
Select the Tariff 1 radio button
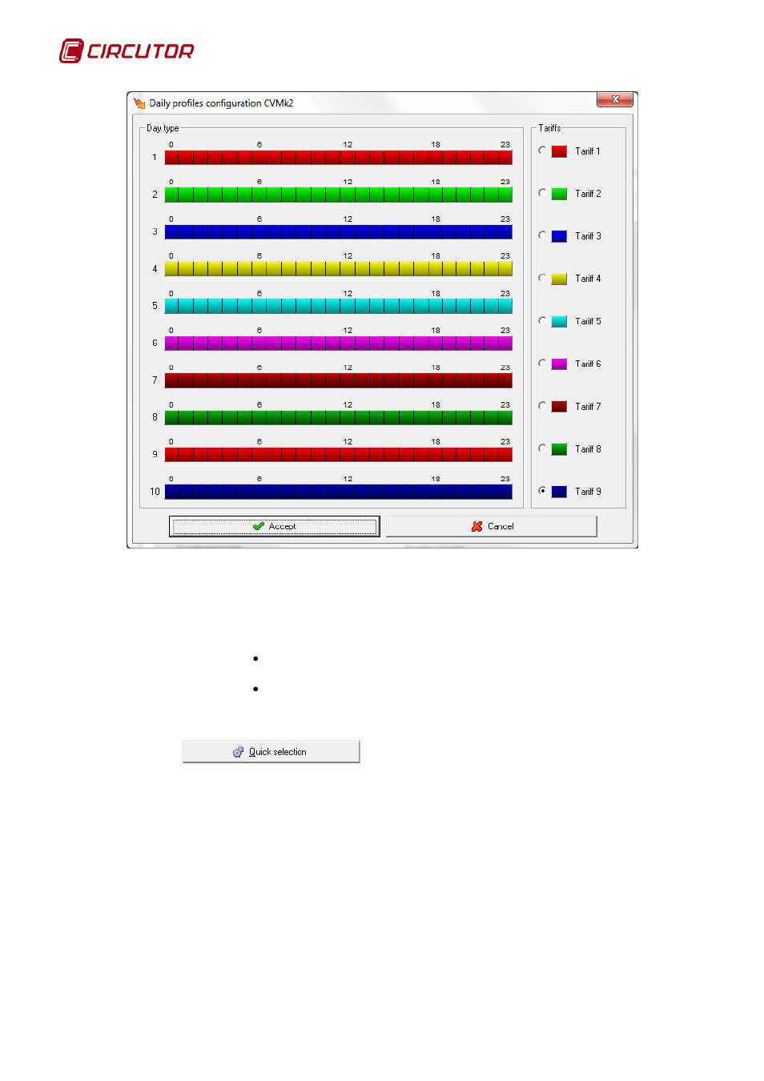coord(542,151)
